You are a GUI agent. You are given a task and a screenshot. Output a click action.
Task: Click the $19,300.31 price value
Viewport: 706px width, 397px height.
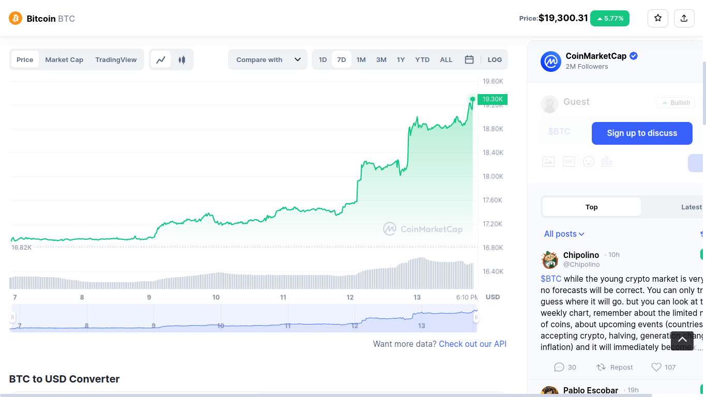pyautogui.click(x=563, y=18)
